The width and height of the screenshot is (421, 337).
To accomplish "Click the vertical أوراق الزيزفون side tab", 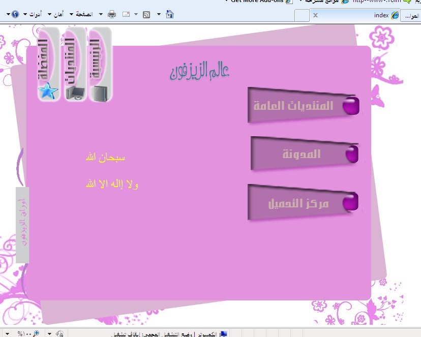I will (x=22, y=225).
